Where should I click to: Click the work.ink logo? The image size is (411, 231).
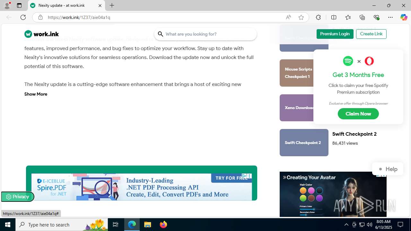[42, 34]
